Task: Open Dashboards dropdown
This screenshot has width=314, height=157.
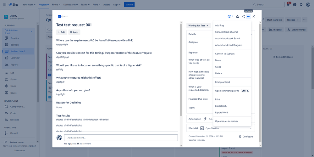Action: [x=71, y=4]
